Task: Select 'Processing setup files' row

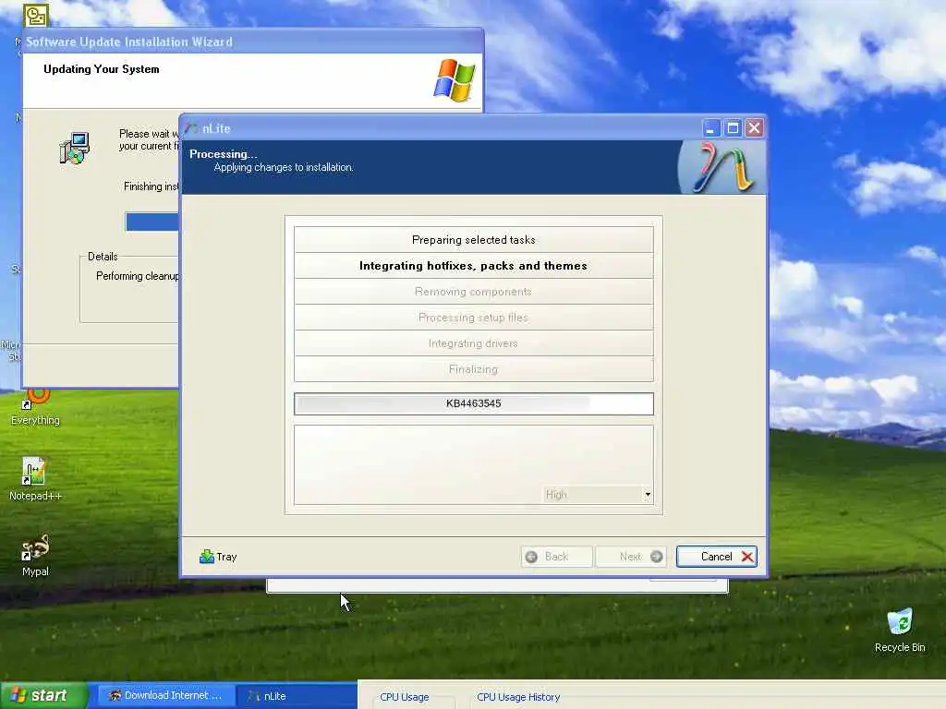Action: point(474,318)
